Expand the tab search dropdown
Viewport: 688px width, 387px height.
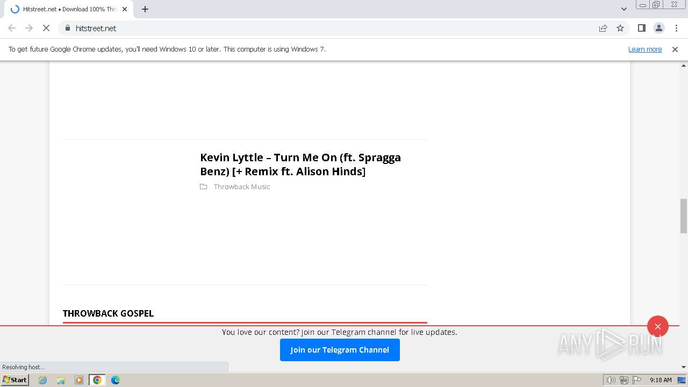(x=624, y=9)
